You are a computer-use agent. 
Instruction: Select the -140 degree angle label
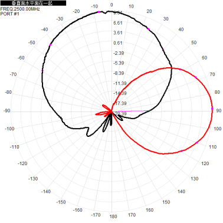pos(46,192)
